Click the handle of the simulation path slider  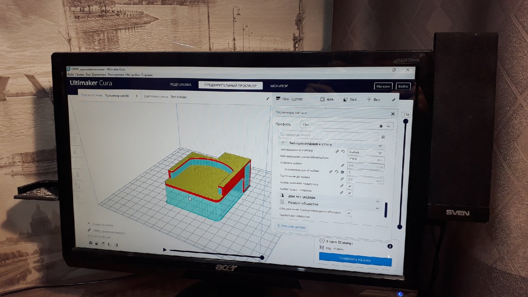pos(262,258)
